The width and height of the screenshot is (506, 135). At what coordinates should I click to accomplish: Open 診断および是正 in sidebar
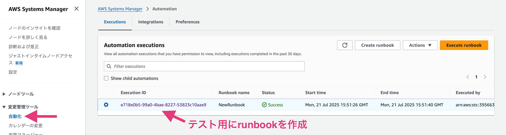point(24,47)
